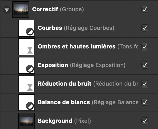158x129 pixels.
Task: Select the Réduction du bruit layer label
Action: tap(65, 84)
